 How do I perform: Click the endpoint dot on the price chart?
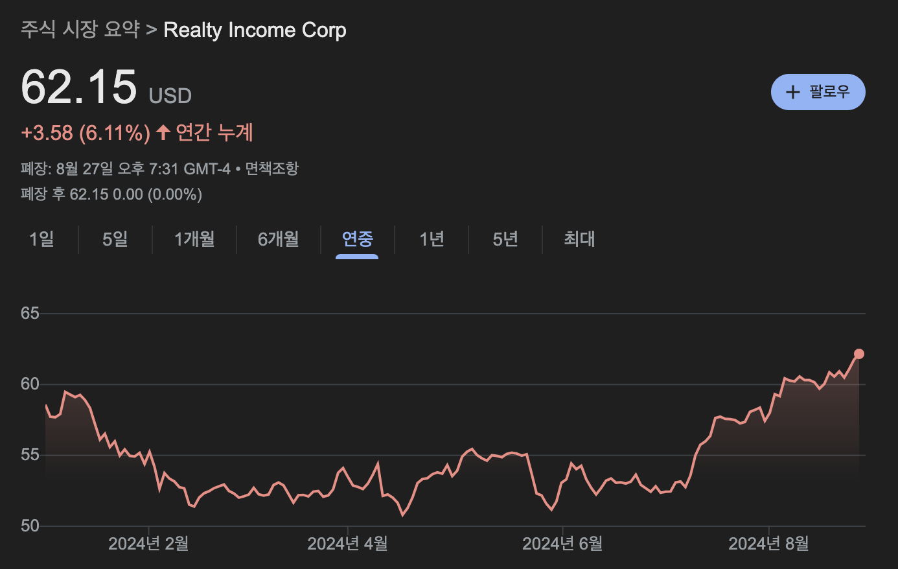point(859,354)
